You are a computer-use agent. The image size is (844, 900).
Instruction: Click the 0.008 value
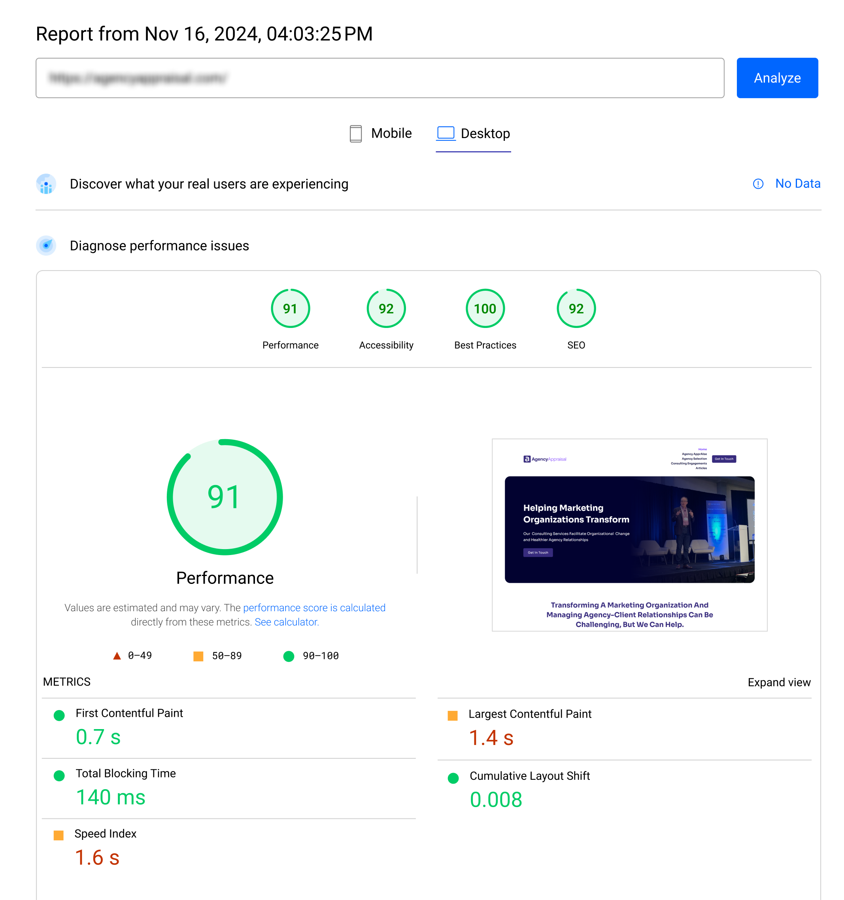[x=496, y=800]
